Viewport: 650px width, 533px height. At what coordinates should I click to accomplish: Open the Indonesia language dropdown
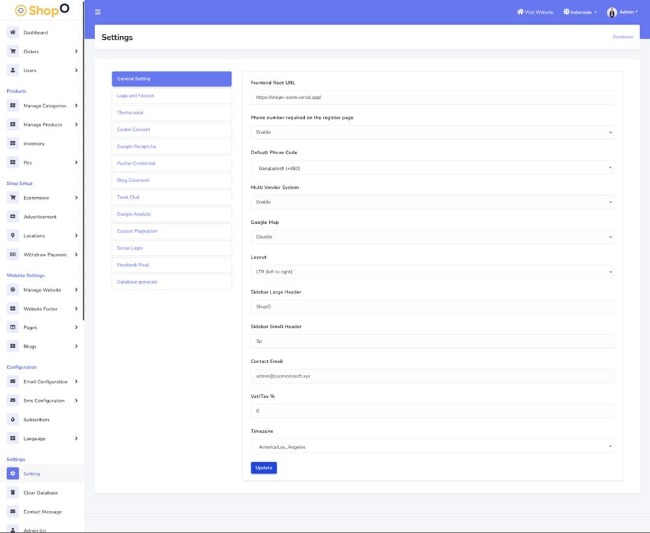[x=580, y=12]
